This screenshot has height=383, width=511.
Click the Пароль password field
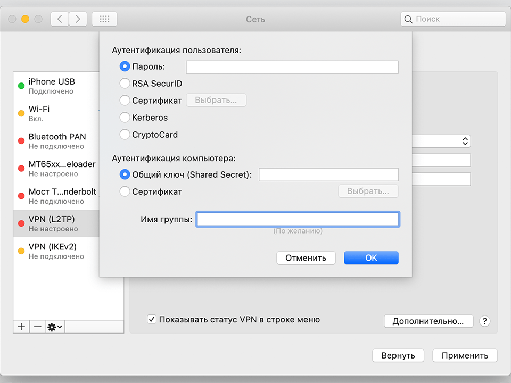click(291, 66)
